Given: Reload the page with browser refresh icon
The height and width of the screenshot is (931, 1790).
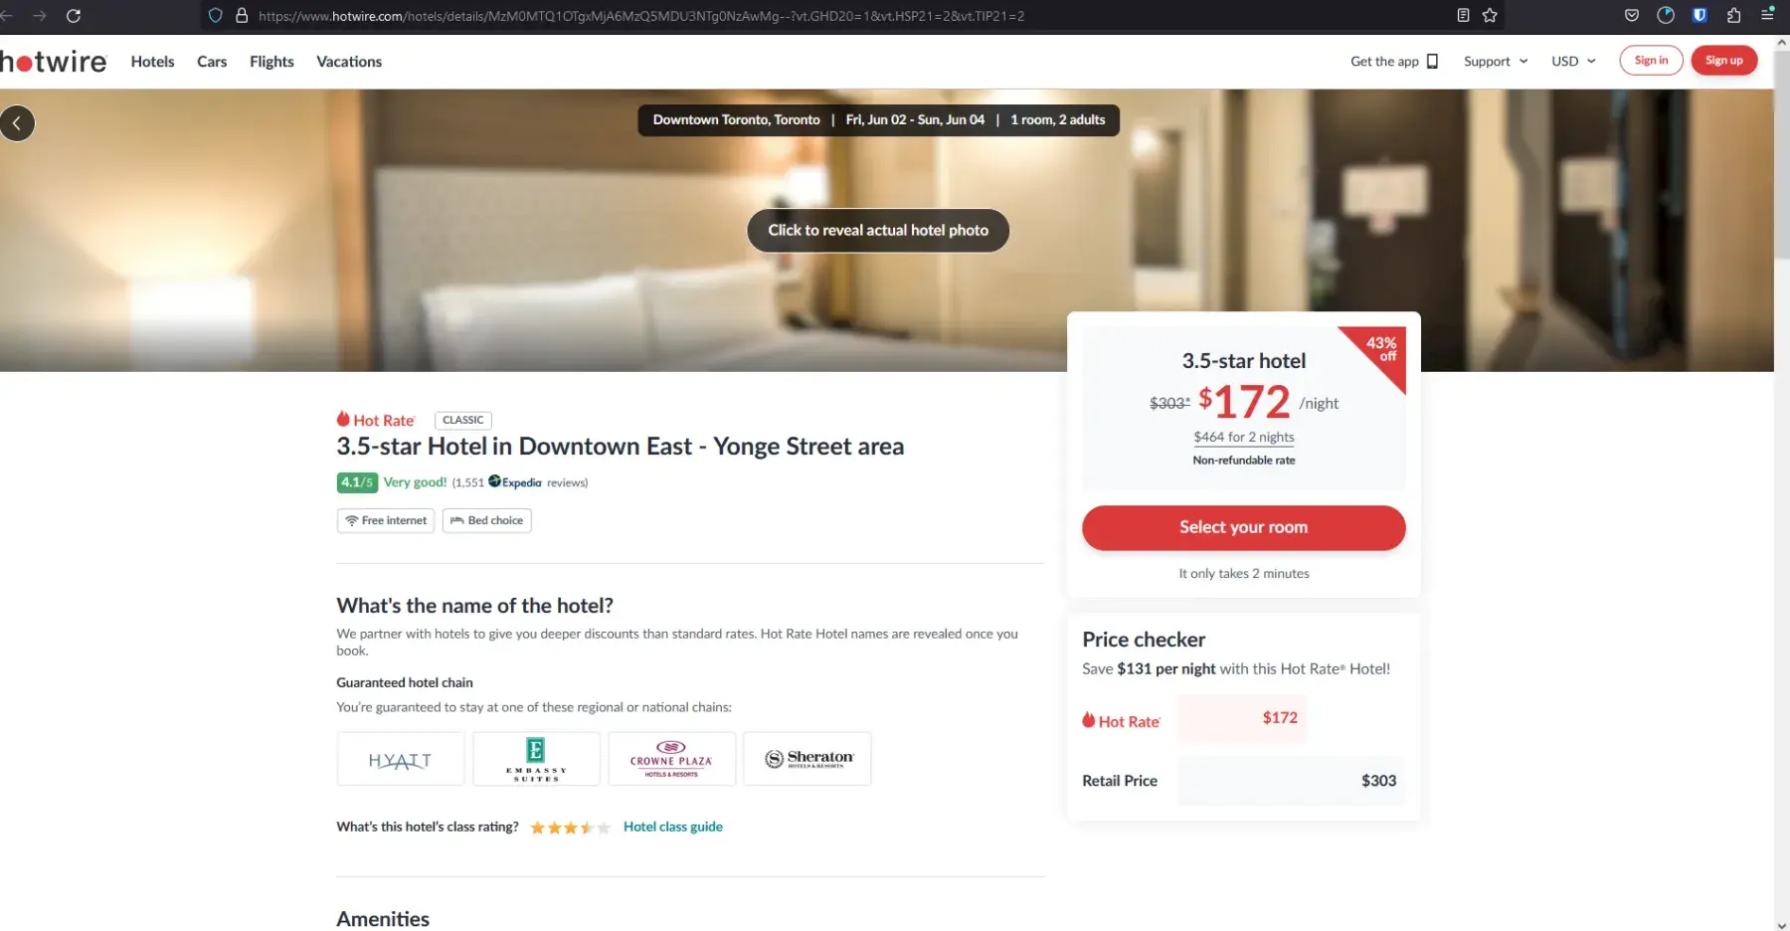Looking at the screenshot, I should [74, 16].
